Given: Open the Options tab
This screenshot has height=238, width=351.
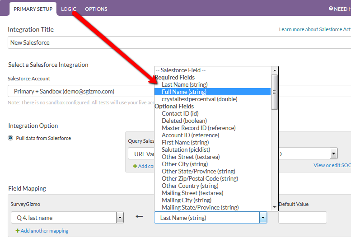Looking at the screenshot, I should coord(96,9).
